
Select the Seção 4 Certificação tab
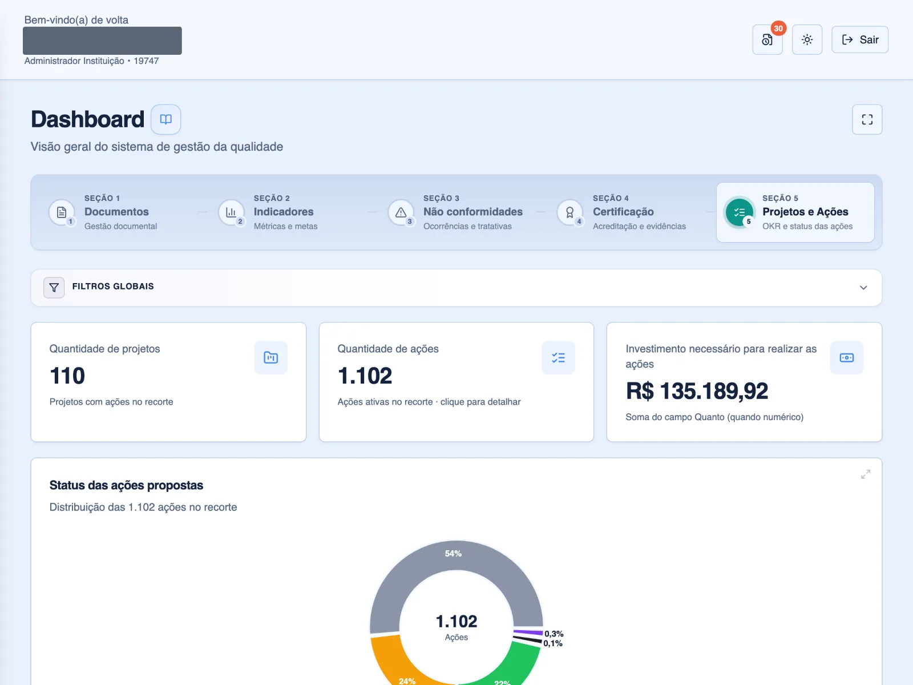point(626,212)
